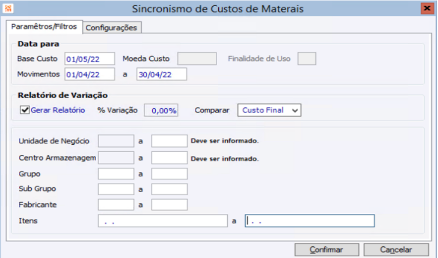This screenshot has width=438, height=258.
Task: Click the Relatório de Variação heading
Action: click(63, 95)
